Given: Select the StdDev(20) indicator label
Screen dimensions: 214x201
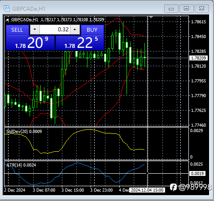Looking at the screenshot, I should coord(24,132).
